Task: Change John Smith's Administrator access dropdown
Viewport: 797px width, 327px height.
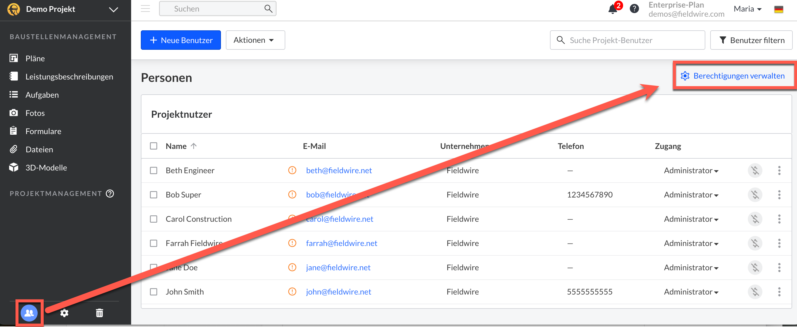Action: point(691,292)
